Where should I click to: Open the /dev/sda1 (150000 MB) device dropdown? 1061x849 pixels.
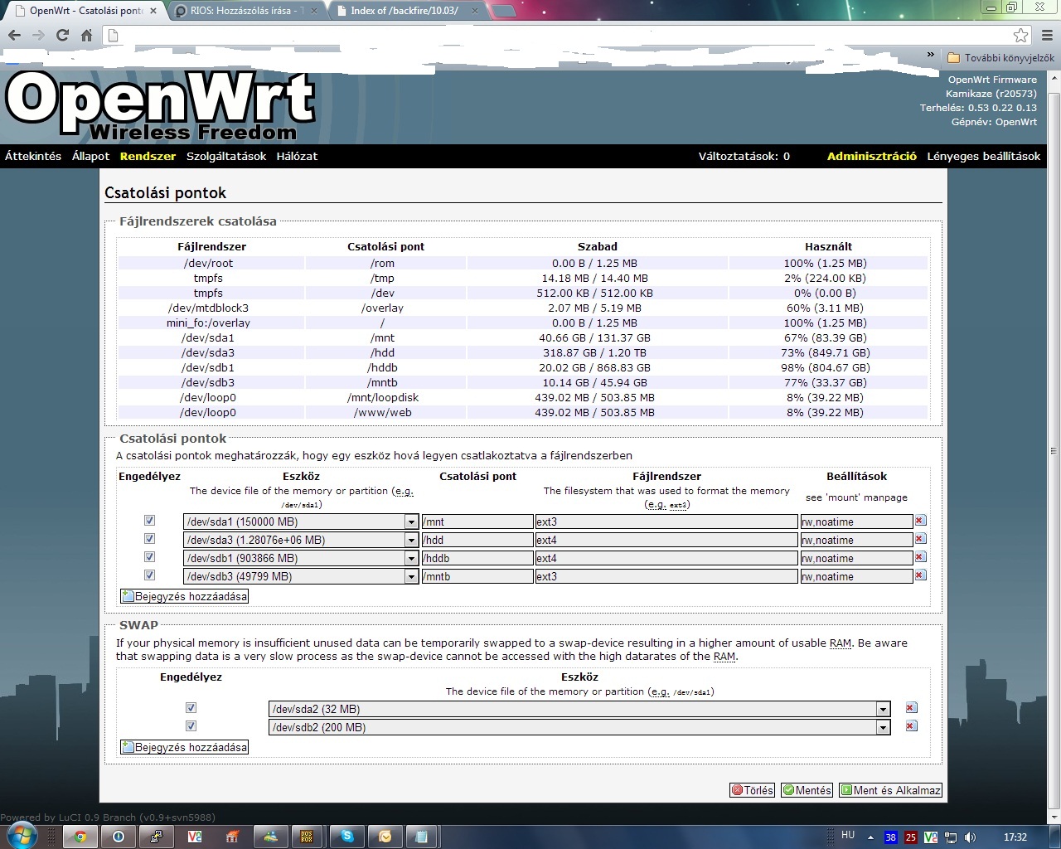tap(300, 522)
